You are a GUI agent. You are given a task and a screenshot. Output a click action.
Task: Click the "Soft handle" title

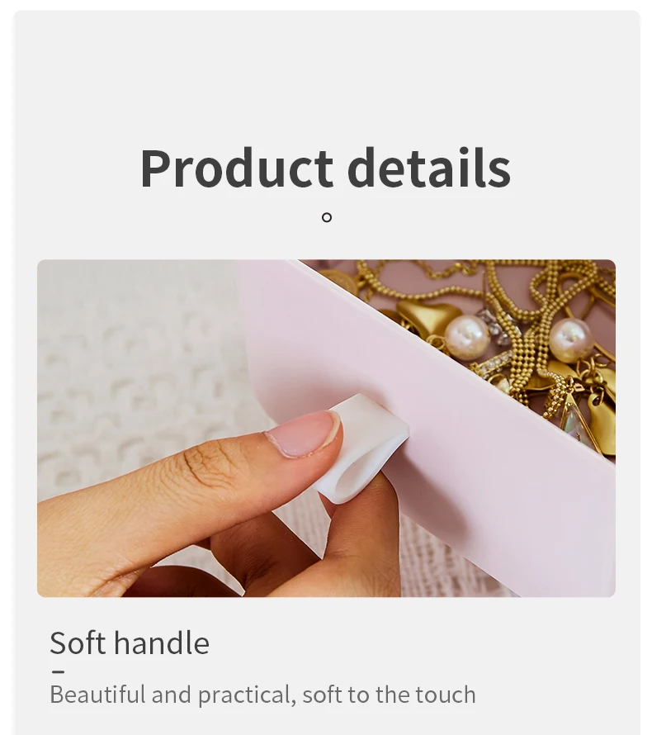point(130,643)
